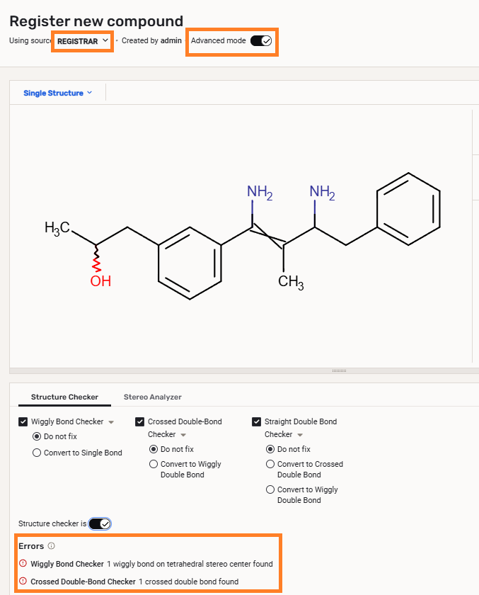The image size is (479, 595).
Task: Expand Wiggly Bond Checker options arrow
Action: click(110, 422)
